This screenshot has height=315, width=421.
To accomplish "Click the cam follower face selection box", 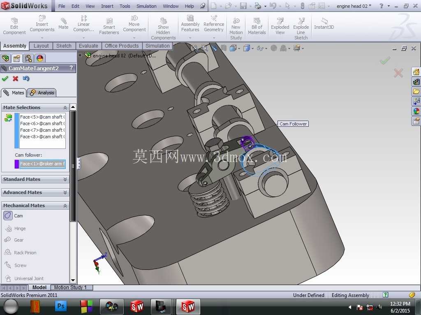I will 42,164.
